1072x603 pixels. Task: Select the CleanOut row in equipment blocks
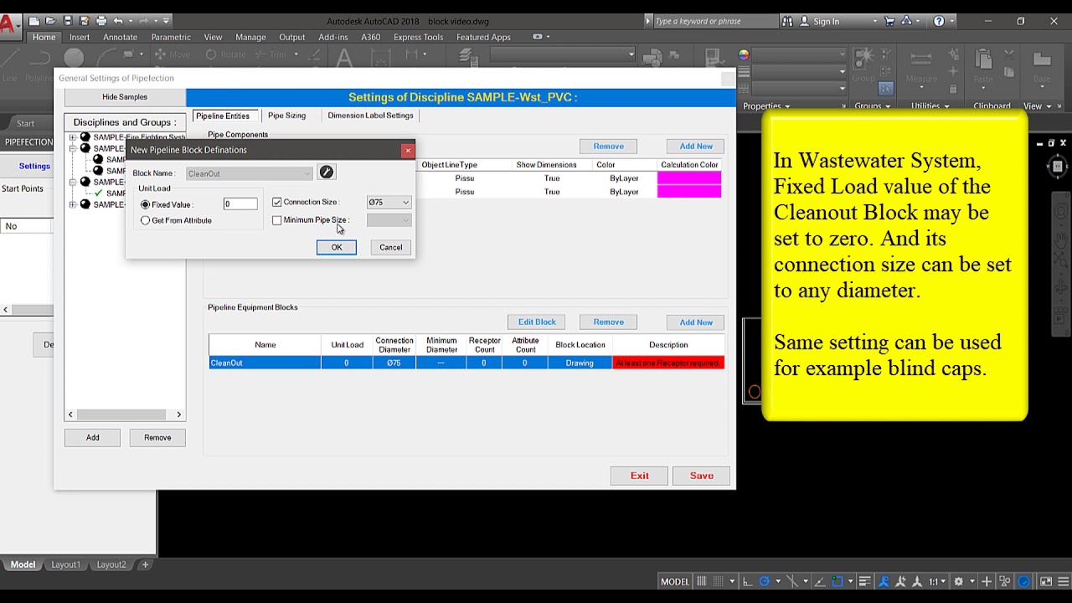coord(466,363)
